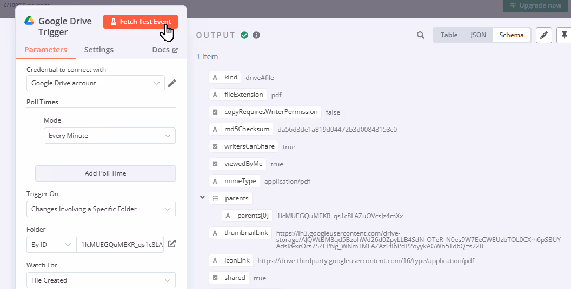Click the edit output pencil button
Image resolution: width=571 pixels, height=289 pixels.
click(543, 35)
